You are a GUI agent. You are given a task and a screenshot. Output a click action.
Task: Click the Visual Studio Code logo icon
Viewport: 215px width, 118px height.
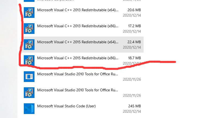coord(29,109)
